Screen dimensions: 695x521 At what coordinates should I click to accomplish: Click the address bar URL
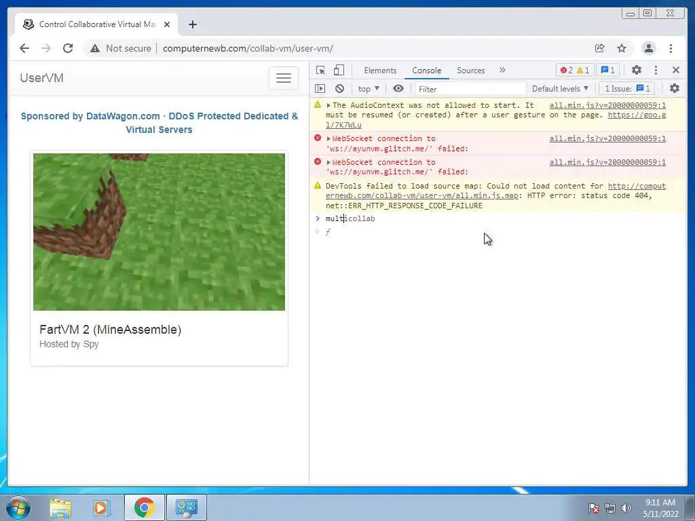[x=248, y=48]
